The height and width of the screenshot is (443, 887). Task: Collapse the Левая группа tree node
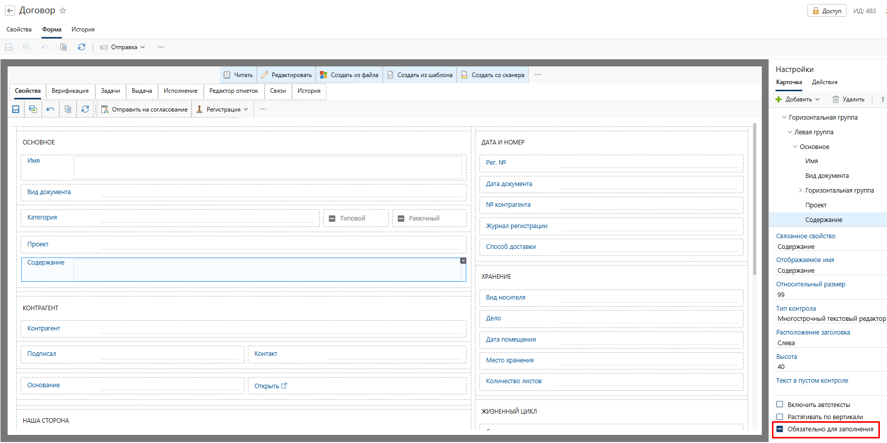pos(790,132)
